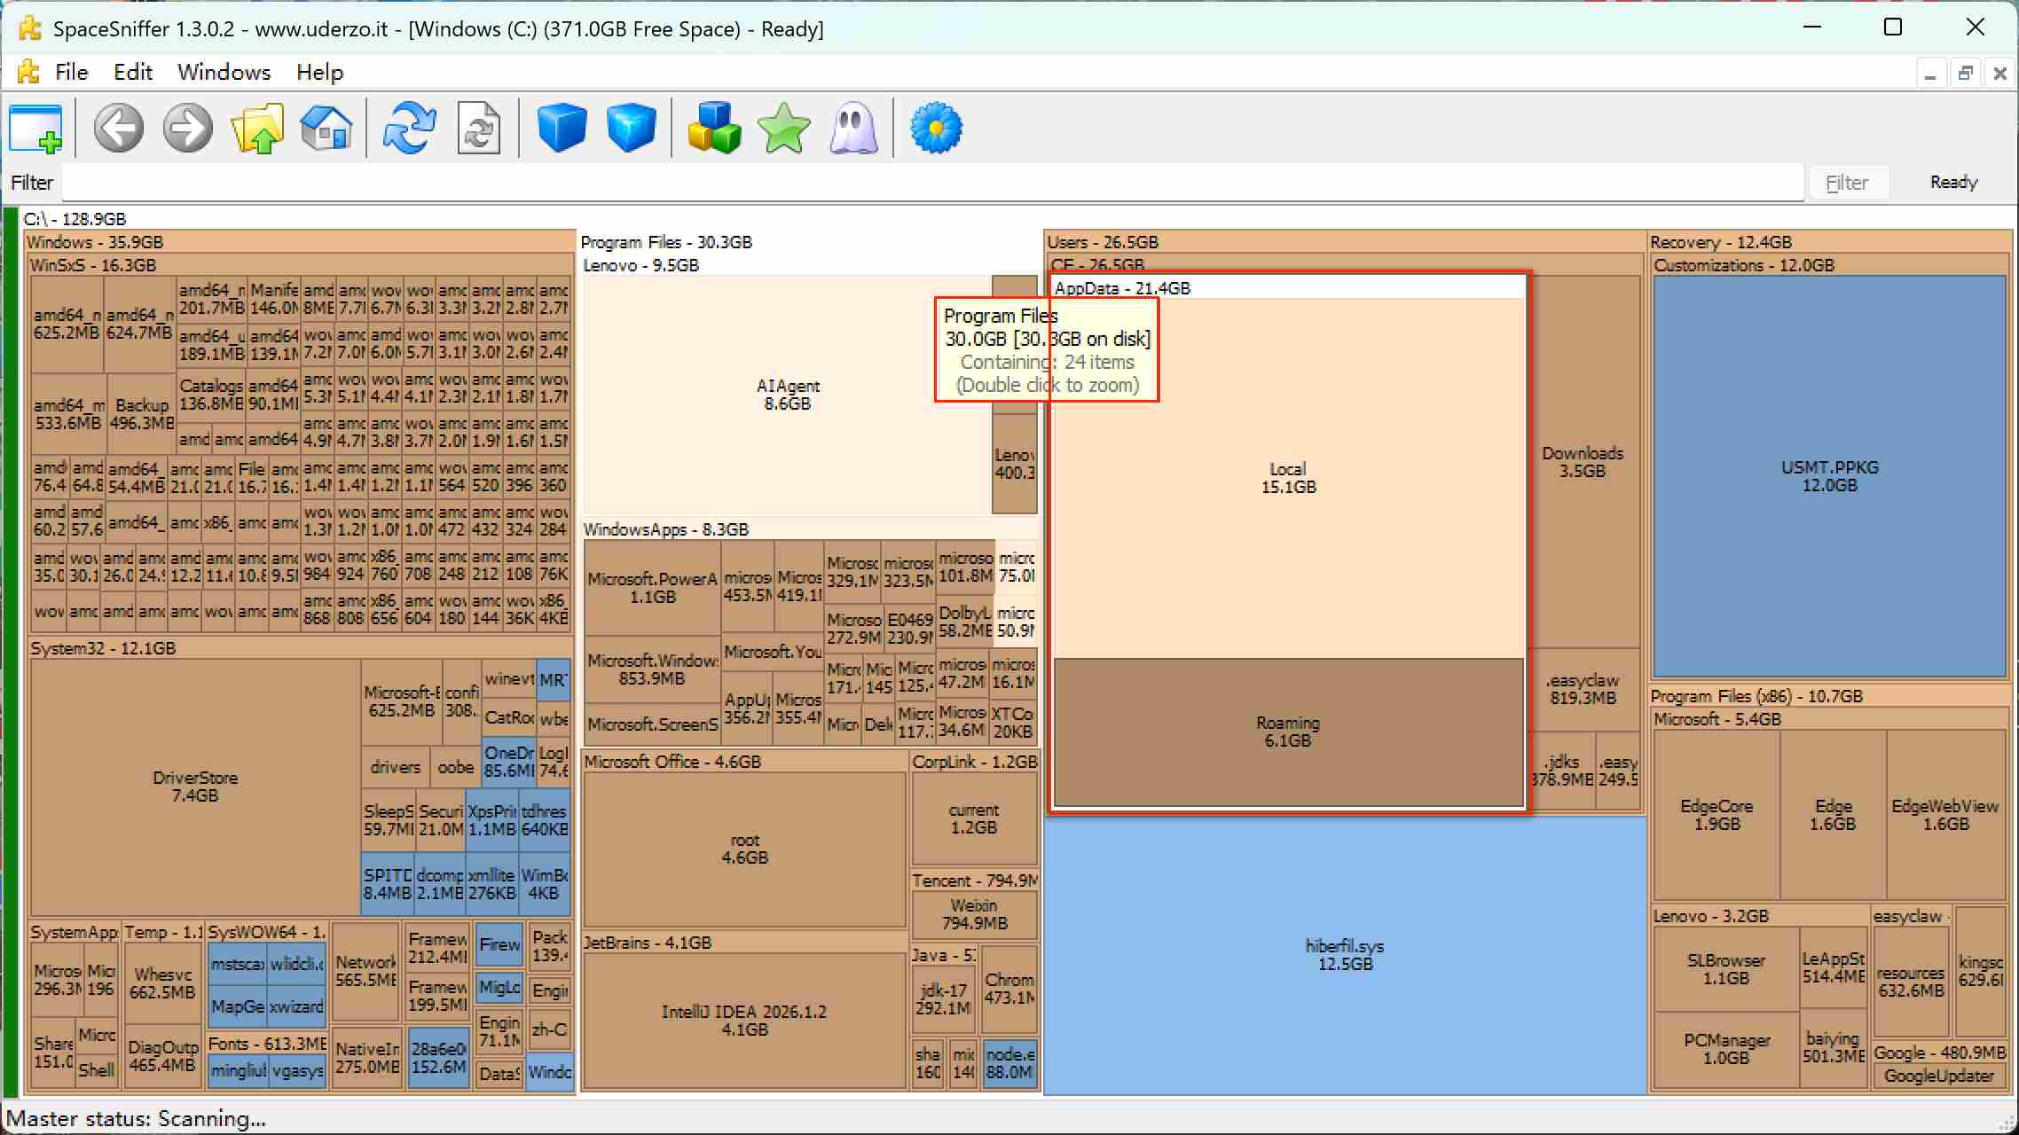
Task: Click the Filter button
Action: pyautogui.click(x=1847, y=183)
